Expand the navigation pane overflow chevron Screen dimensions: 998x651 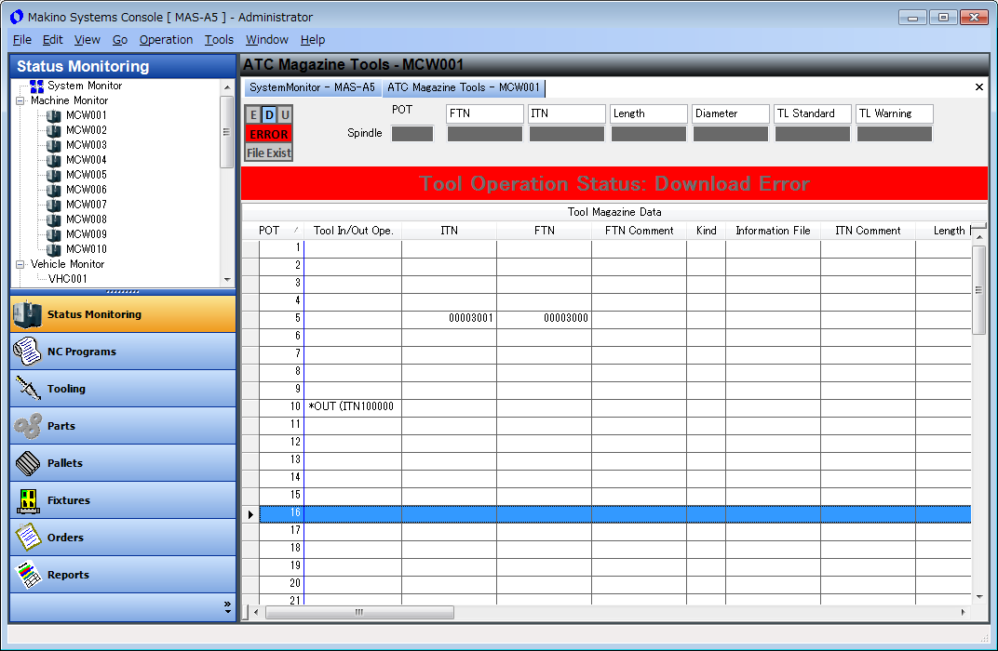tap(227, 607)
